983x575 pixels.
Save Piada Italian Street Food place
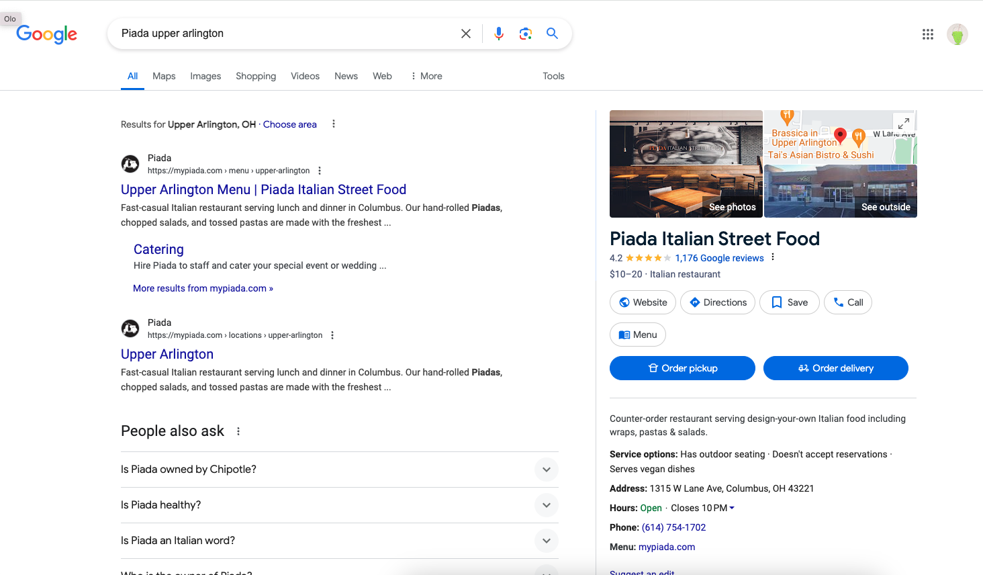790,302
